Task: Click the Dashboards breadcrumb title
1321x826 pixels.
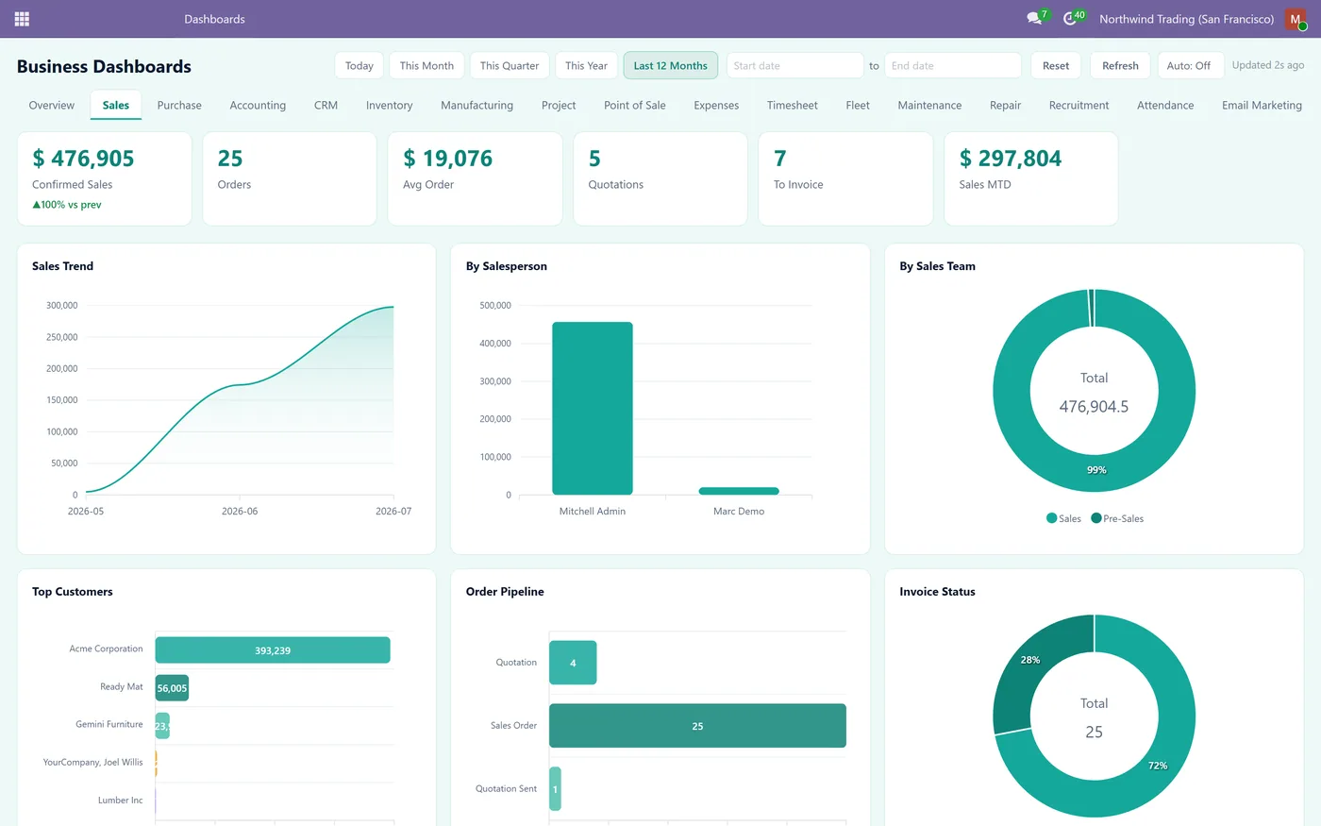Action: click(x=214, y=19)
